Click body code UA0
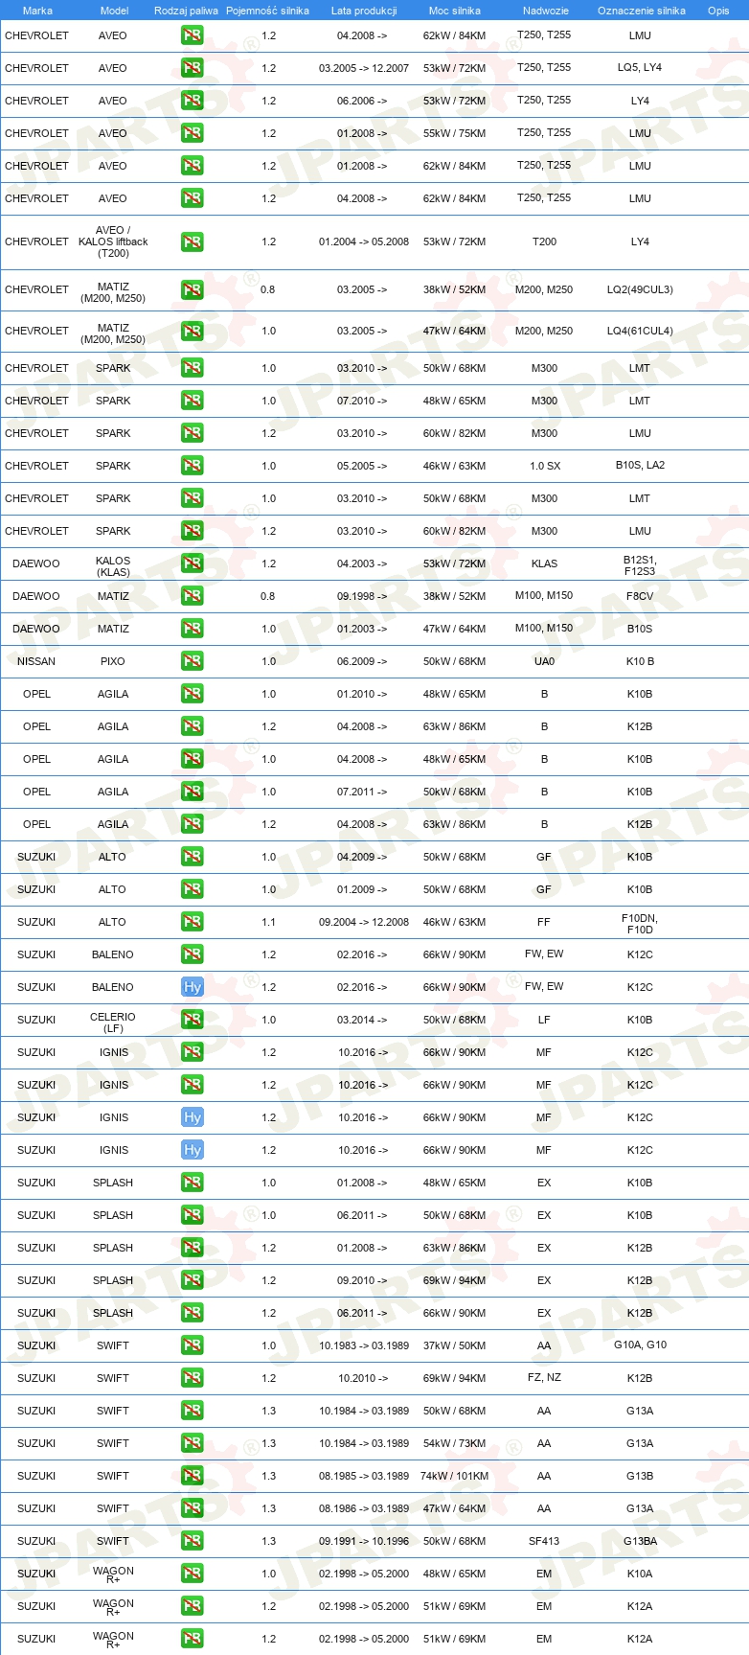The height and width of the screenshot is (1655, 749). click(544, 661)
